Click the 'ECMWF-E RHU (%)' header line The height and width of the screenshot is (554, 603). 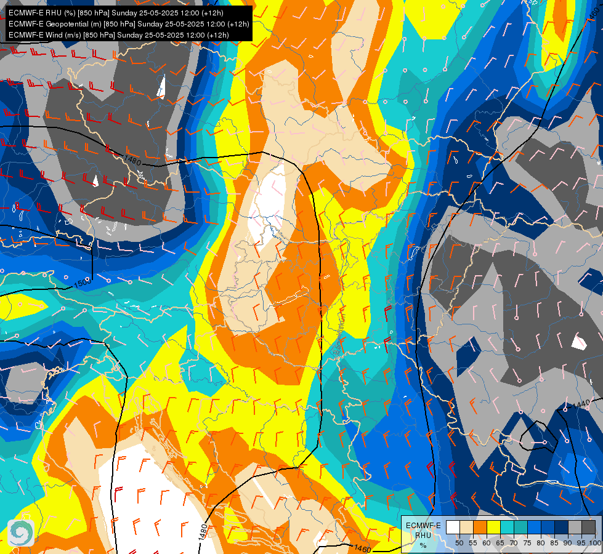pos(116,13)
